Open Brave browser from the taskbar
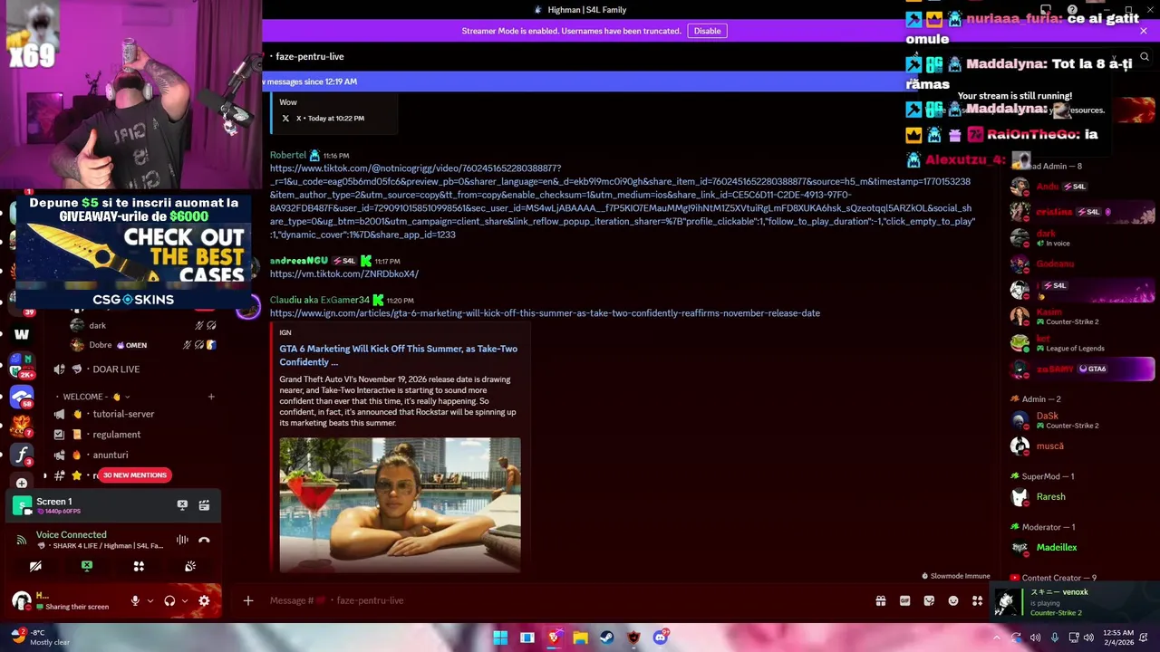 pos(554,638)
